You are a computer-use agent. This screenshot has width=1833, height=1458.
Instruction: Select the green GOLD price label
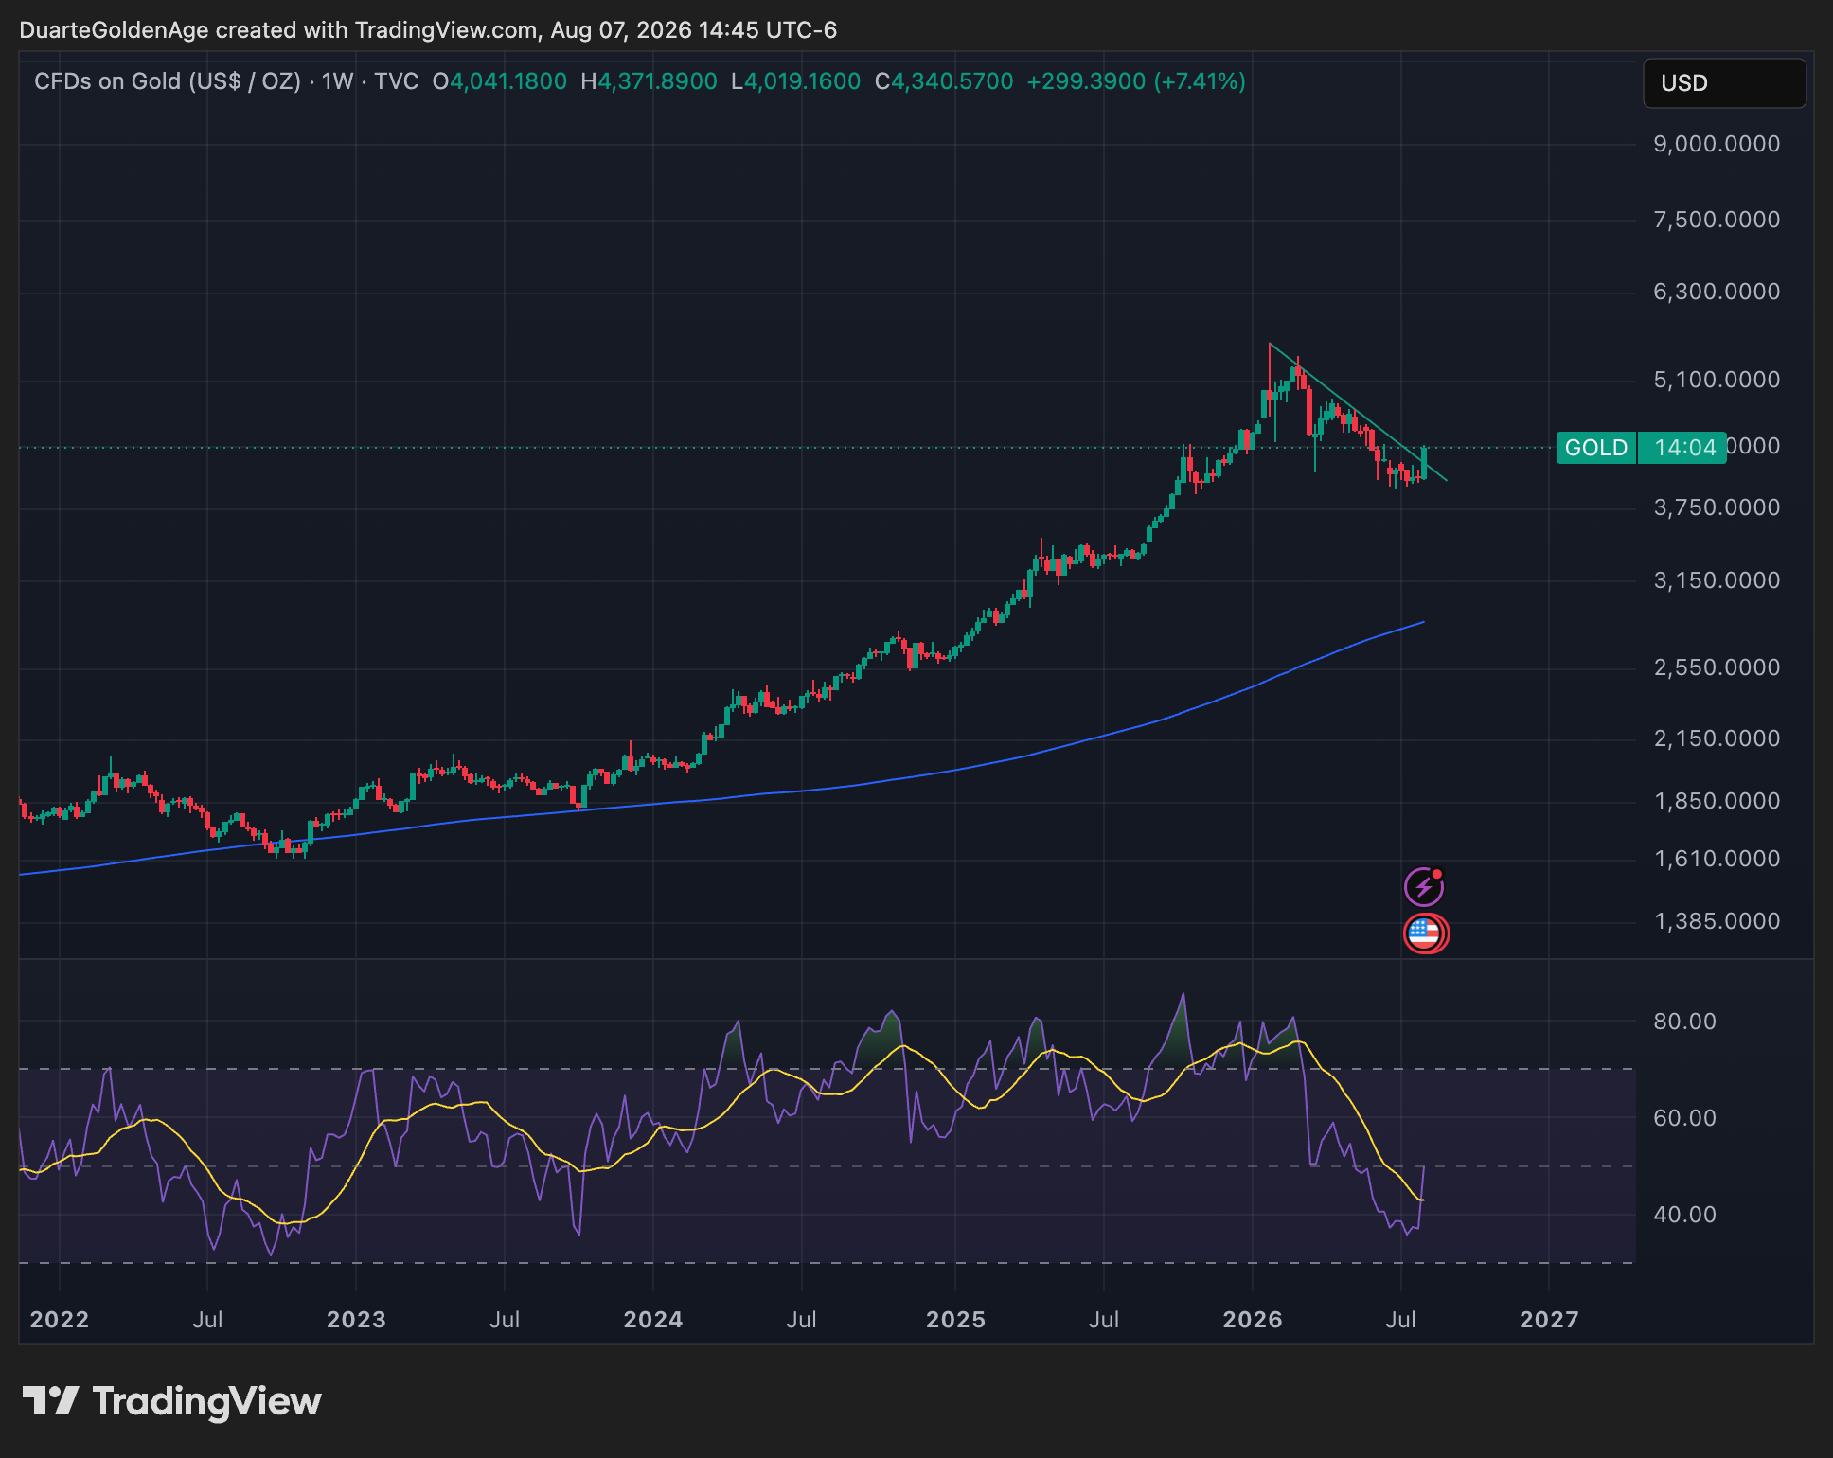tap(1596, 447)
